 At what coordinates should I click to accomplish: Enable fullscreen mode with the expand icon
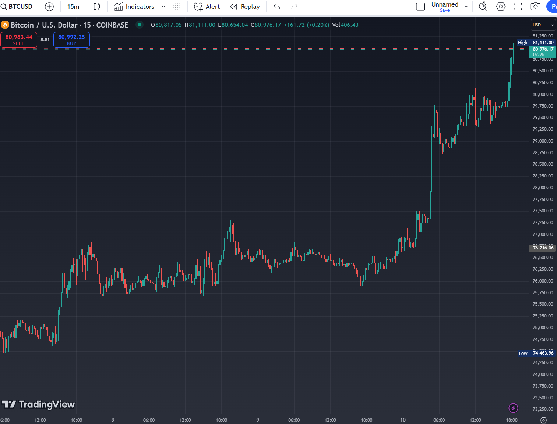coord(518,6)
